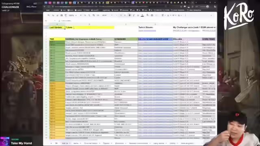Screen dimensions: 260x146
Task: Click the add sheet plus button
Action: 51,143
